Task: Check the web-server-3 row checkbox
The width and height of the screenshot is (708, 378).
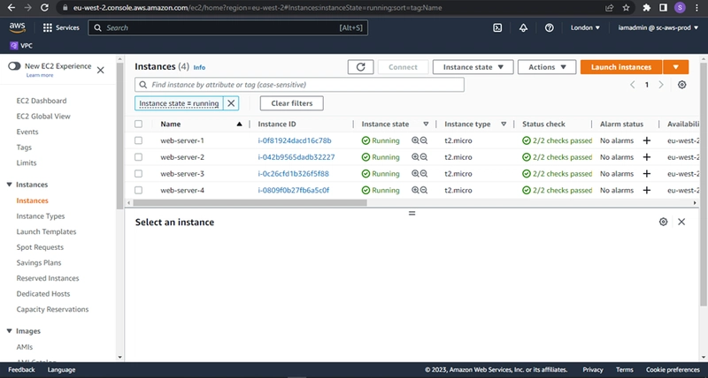Action: [138, 173]
